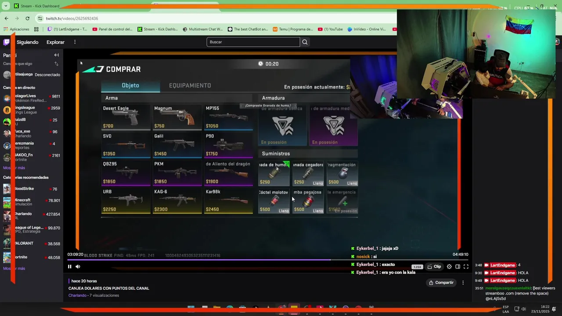Open (1) YouTube bookmark
Image resolution: width=562 pixels, height=316 pixels.
[x=330, y=29]
